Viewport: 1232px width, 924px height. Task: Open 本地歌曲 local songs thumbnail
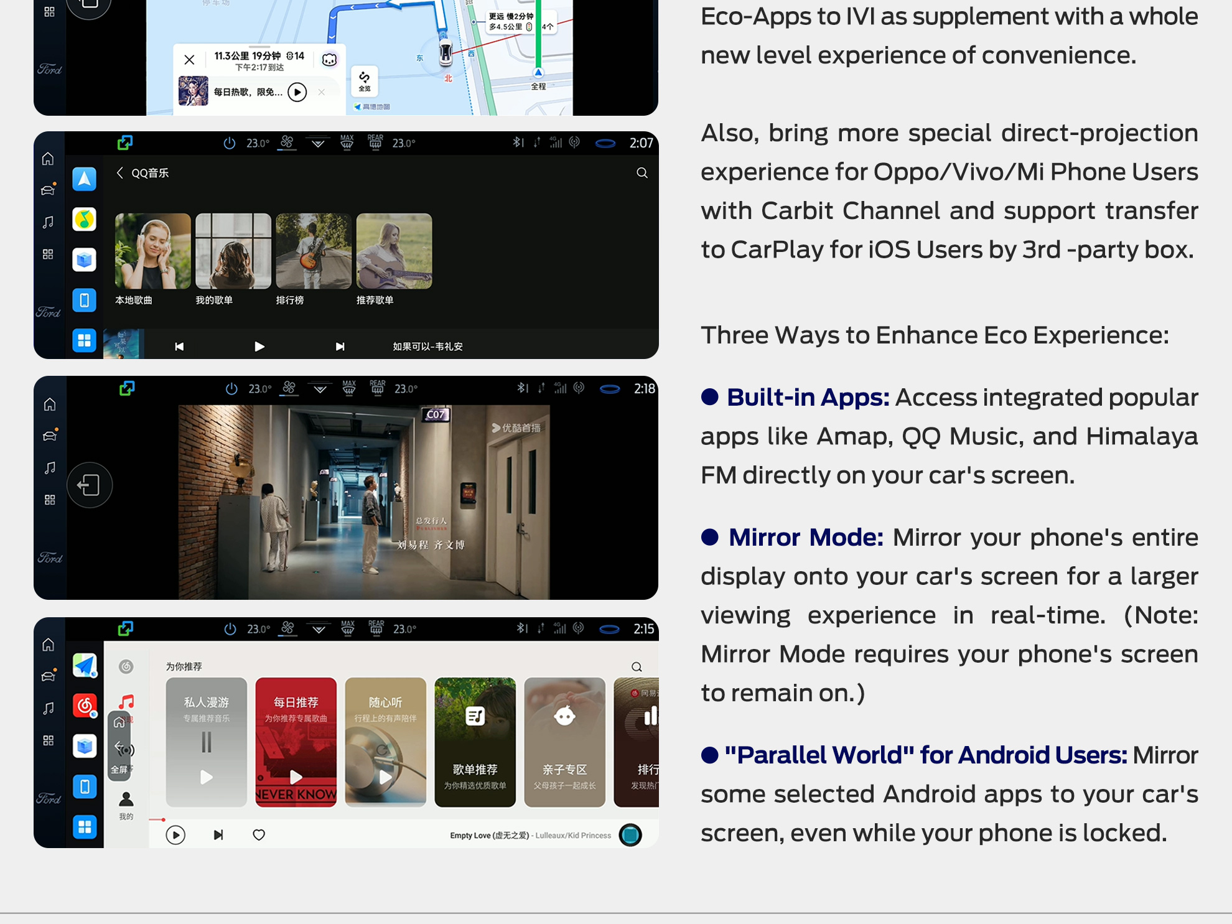[152, 251]
